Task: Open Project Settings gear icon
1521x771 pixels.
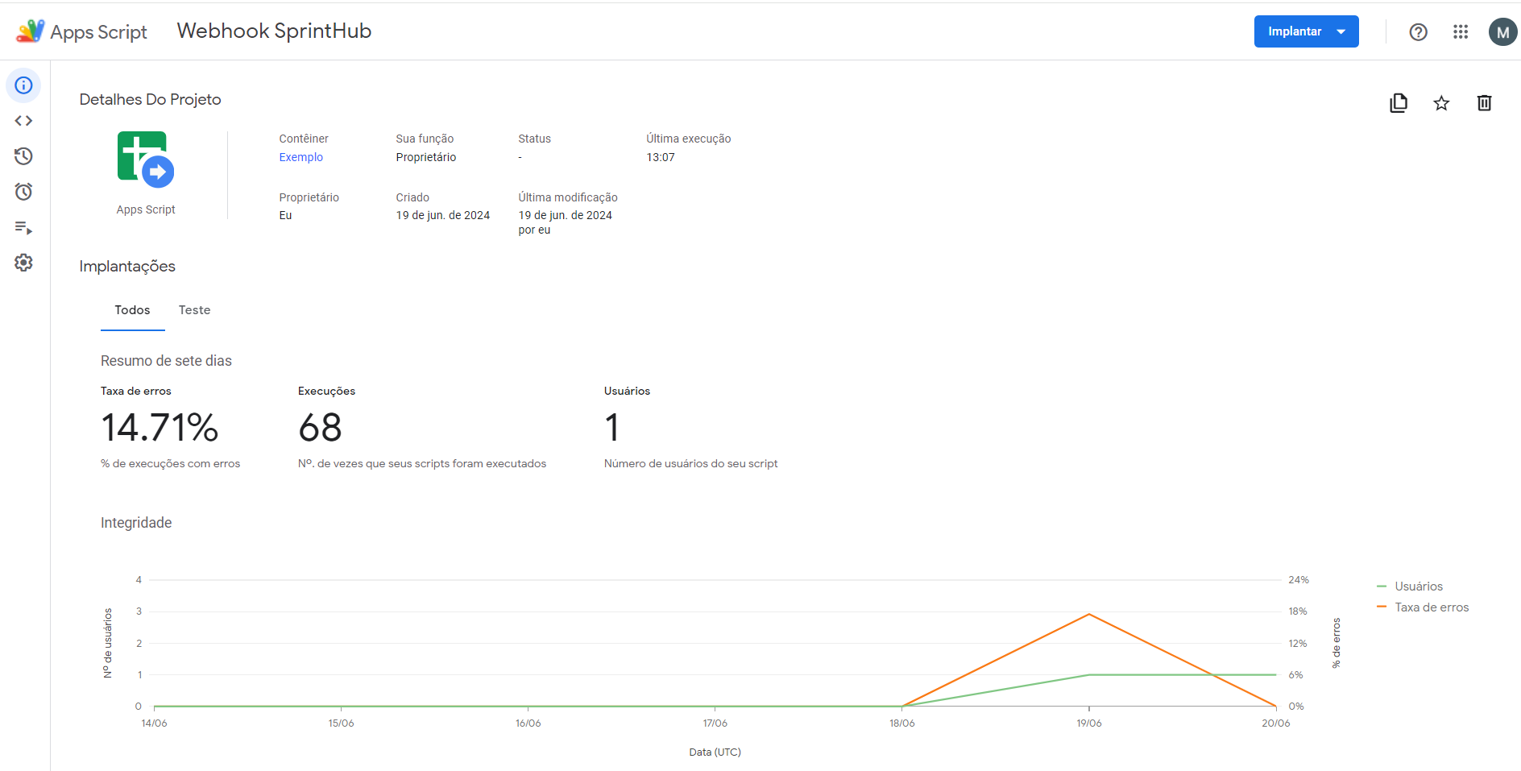Action: pyautogui.click(x=23, y=263)
